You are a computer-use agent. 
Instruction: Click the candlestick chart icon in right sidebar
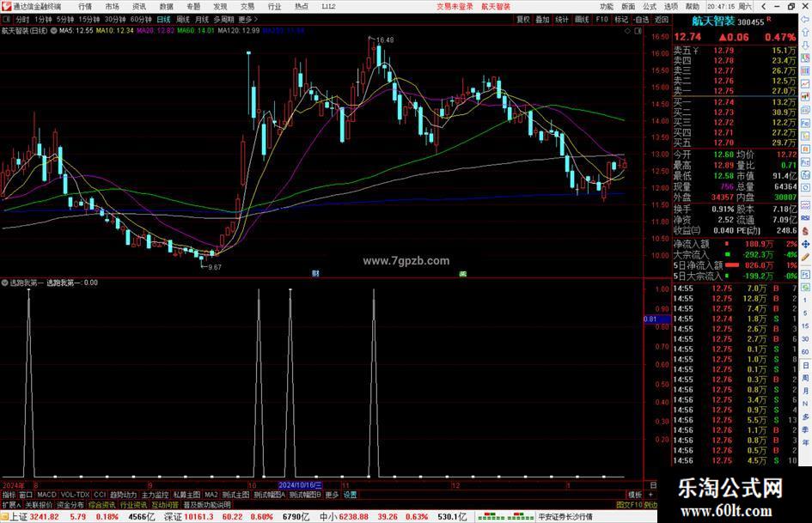click(805, 97)
